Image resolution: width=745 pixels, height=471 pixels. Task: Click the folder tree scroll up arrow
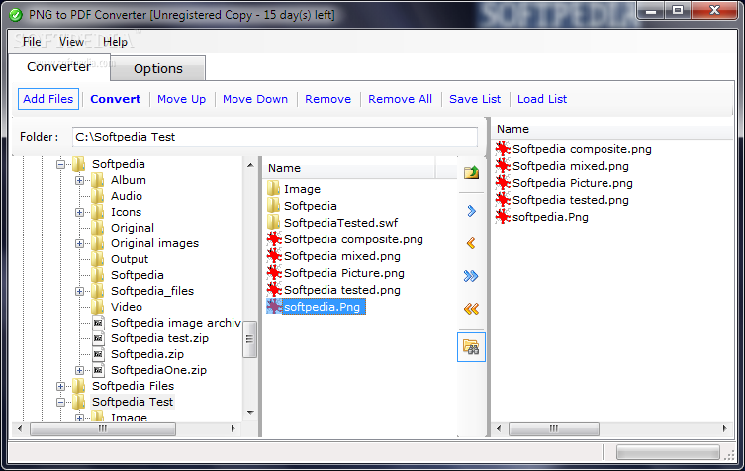pos(250,165)
